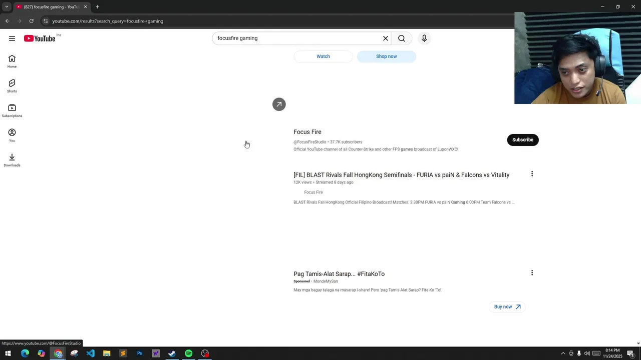641x360 pixels.
Task: Click the 'May mga bagay talaga' ad description
Action: (368, 290)
